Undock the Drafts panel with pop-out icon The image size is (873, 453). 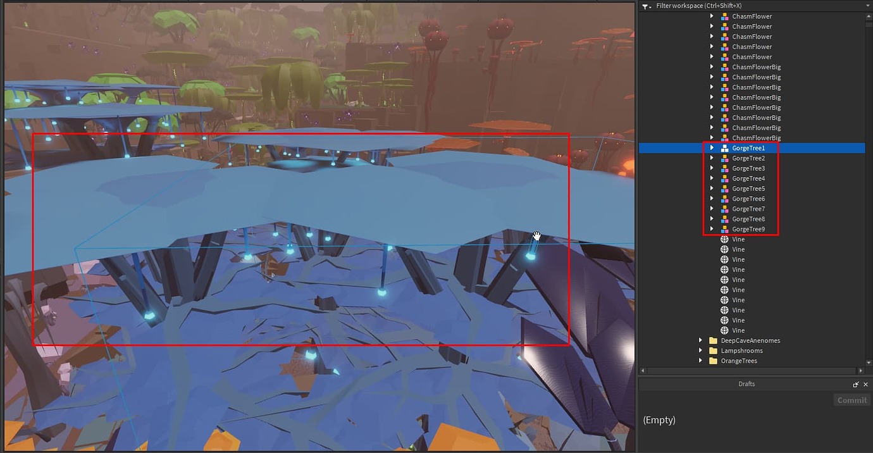pyautogui.click(x=856, y=384)
